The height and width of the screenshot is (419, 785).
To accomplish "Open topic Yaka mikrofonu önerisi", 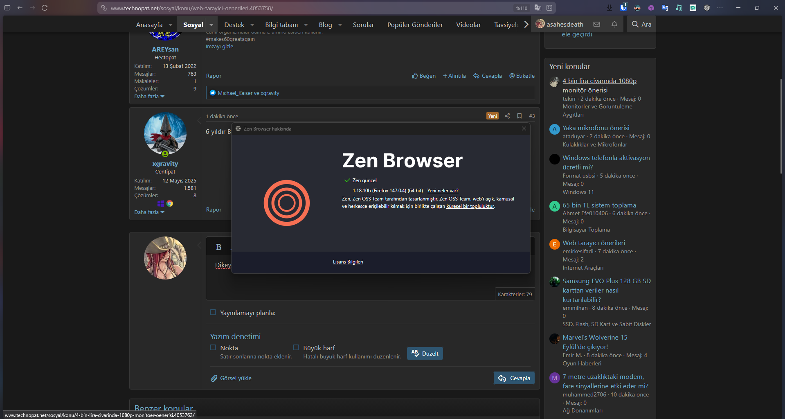I will pos(596,128).
